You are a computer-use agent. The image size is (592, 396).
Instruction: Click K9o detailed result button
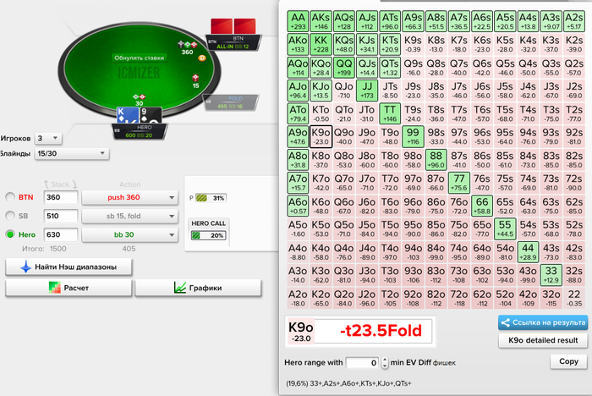tap(543, 340)
